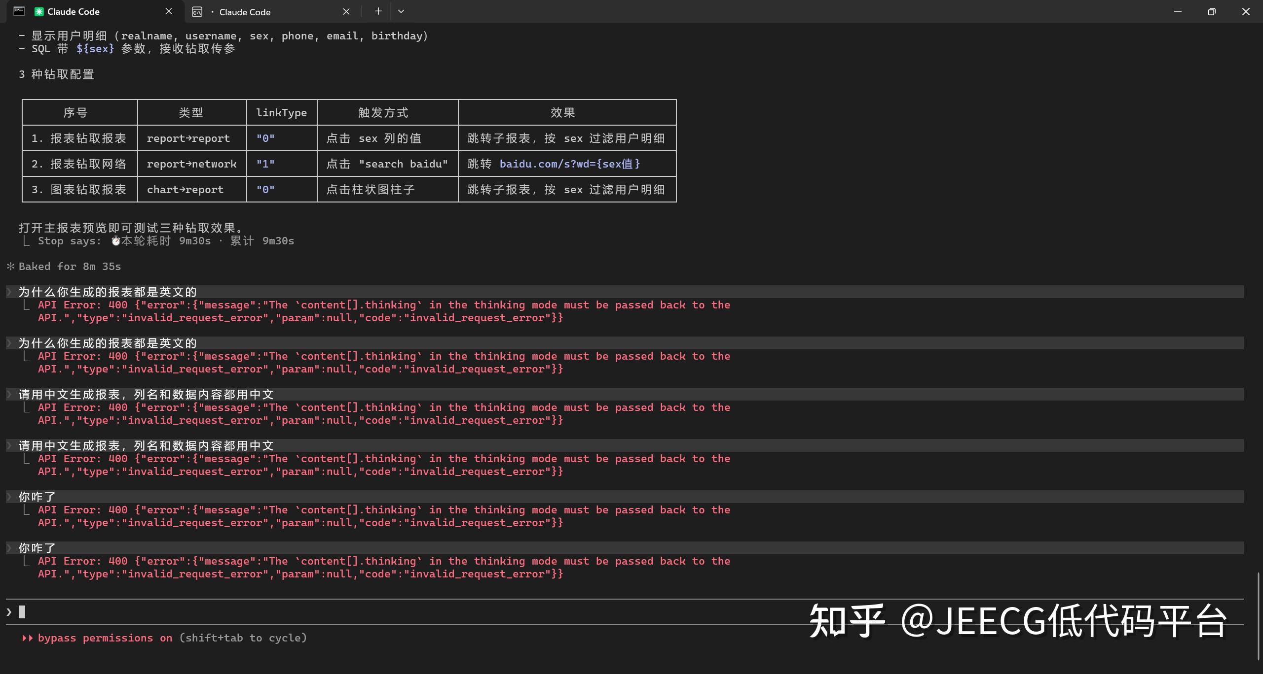Minimize the terminal window

tap(1178, 11)
